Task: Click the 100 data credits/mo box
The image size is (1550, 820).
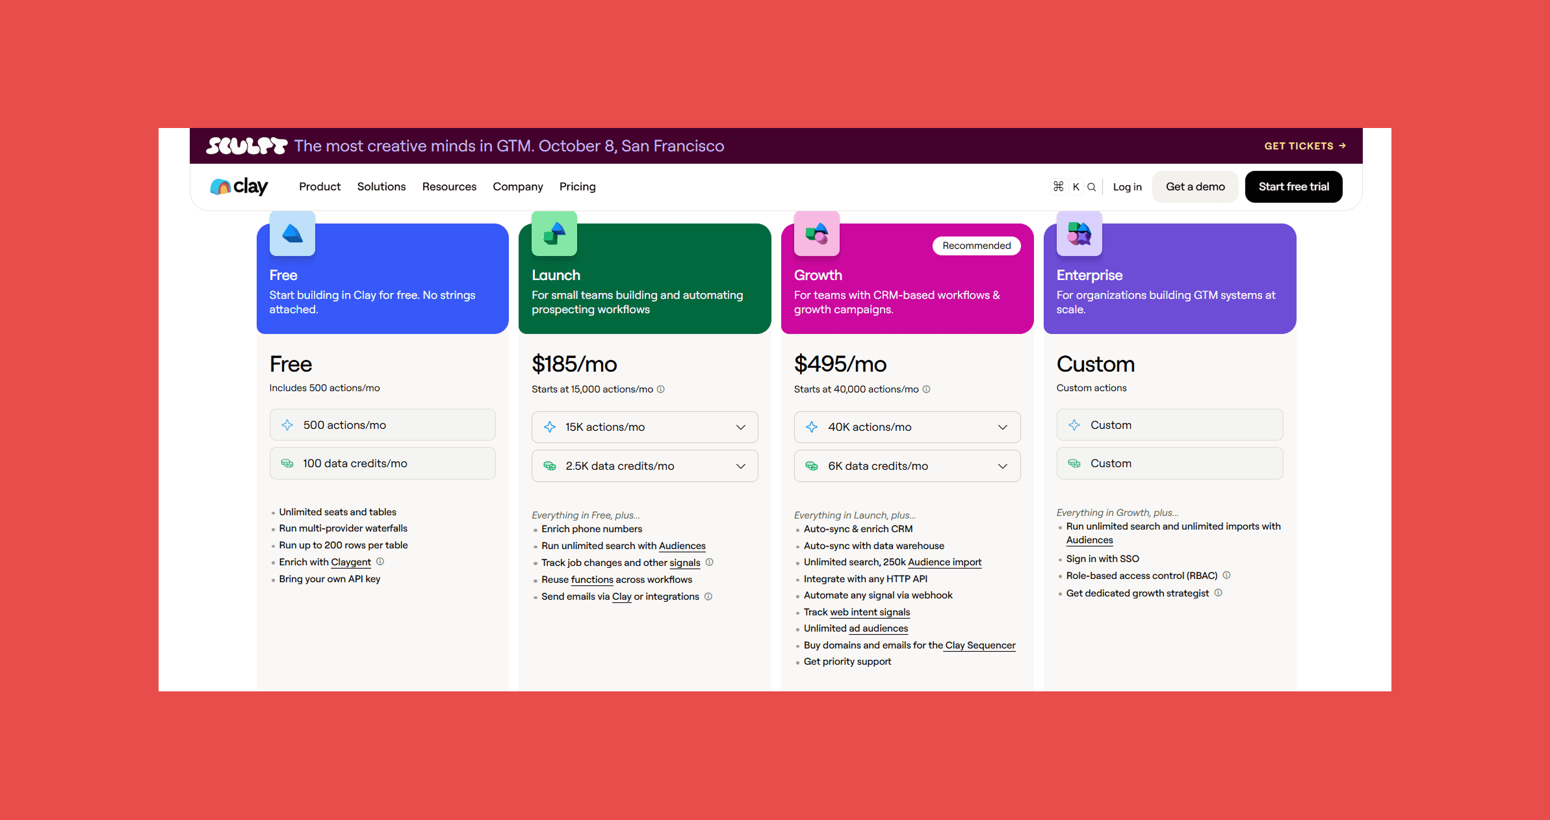Action: coord(383,463)
